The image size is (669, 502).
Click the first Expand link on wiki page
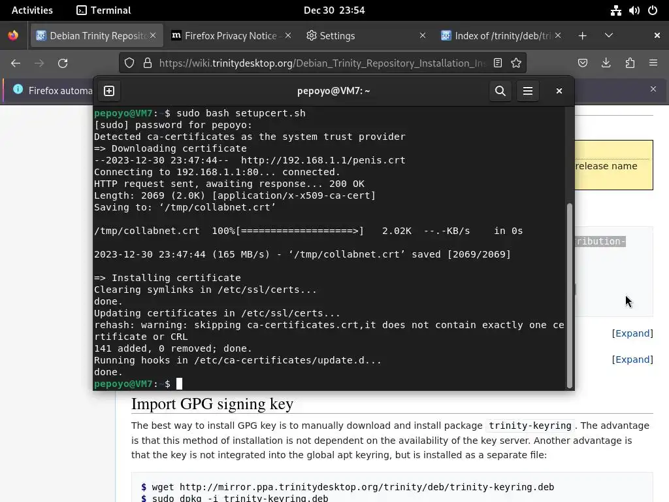pos(632,333)
